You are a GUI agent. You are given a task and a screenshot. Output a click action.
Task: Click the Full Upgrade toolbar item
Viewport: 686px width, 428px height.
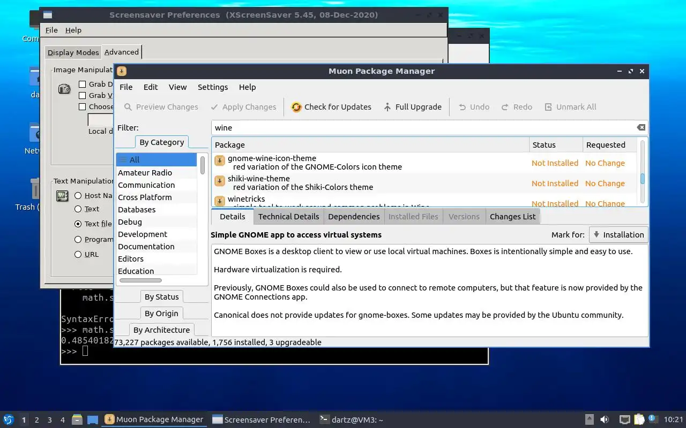413,107
